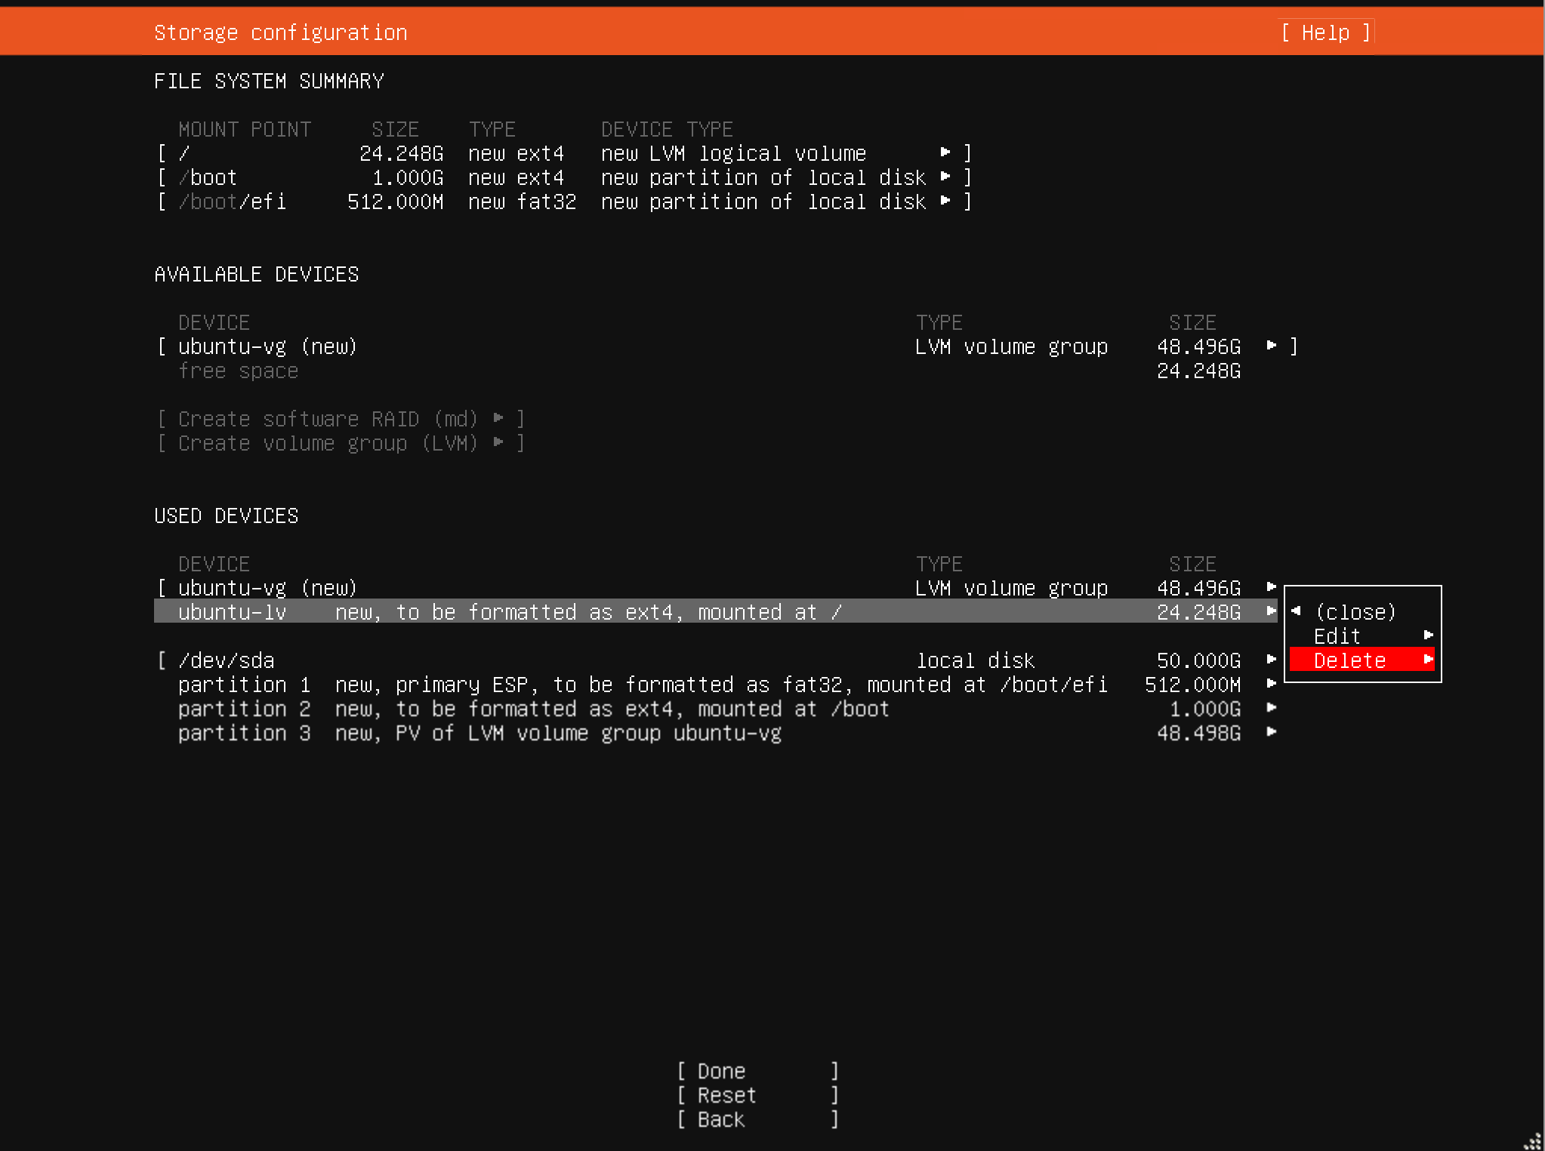Select Delete in the context menu
Screen dimensions: 1545x1151
1349,660
